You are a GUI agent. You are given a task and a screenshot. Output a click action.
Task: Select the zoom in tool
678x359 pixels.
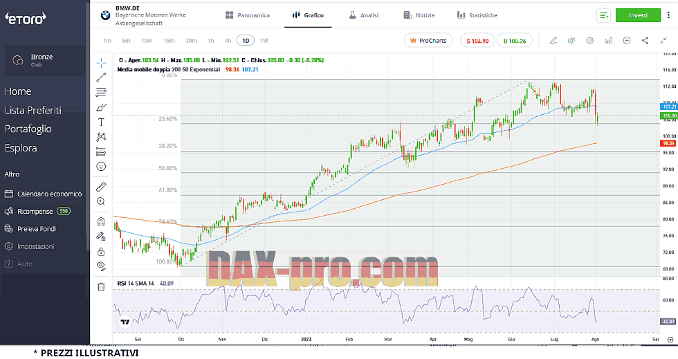[x=101, y=201]
